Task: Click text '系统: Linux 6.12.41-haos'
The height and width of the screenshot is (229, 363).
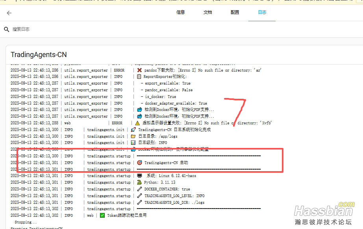Action: [x=171, y=176]
